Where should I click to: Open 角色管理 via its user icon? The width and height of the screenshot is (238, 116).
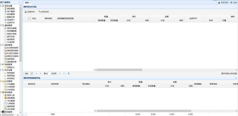[x=6, y=9]
